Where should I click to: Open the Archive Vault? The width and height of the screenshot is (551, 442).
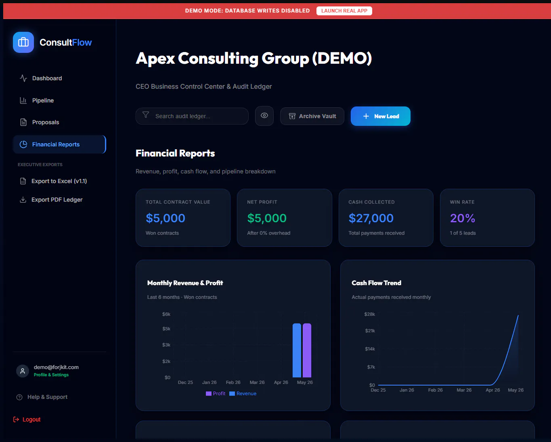312,116
